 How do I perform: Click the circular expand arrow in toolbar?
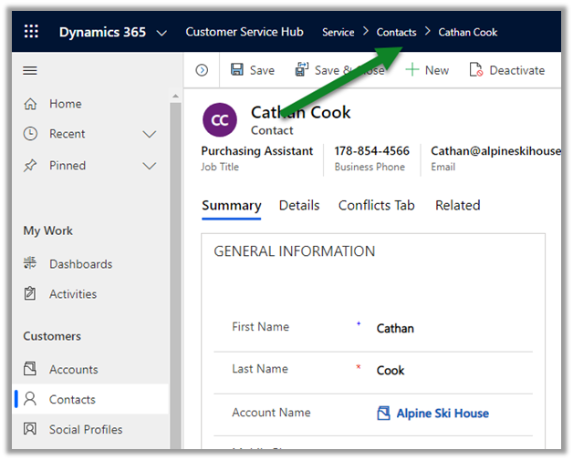(202, 70)
